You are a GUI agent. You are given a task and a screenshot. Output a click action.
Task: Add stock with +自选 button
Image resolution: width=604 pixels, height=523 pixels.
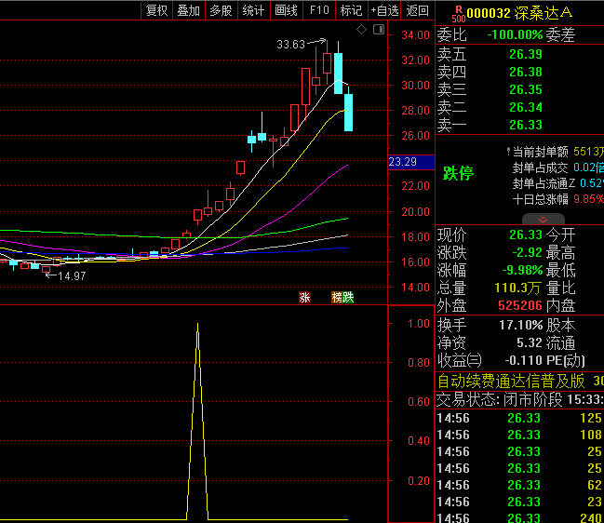pyautogui.click(x=384, y=10)
